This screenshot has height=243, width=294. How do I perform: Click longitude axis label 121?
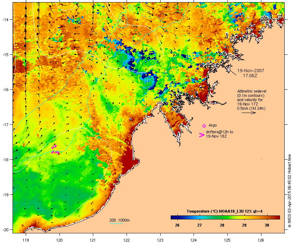point(93,240)
